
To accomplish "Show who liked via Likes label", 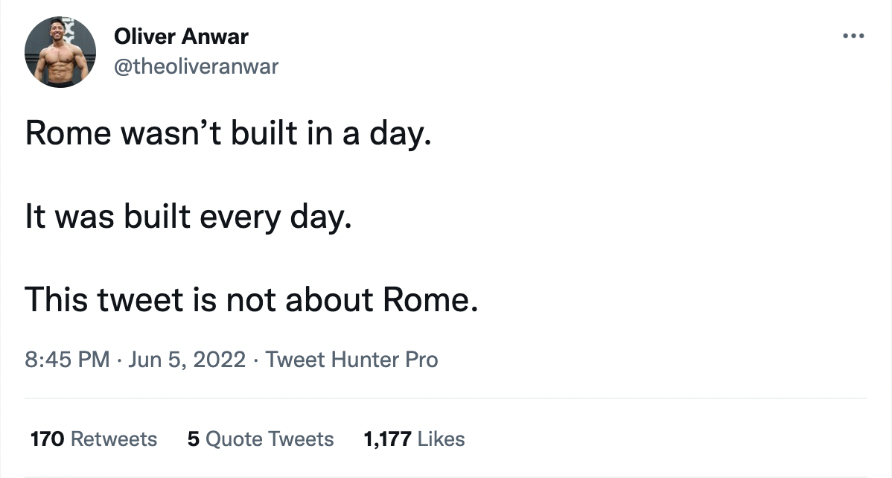I will pyautogui.click(x=441, y=439).
